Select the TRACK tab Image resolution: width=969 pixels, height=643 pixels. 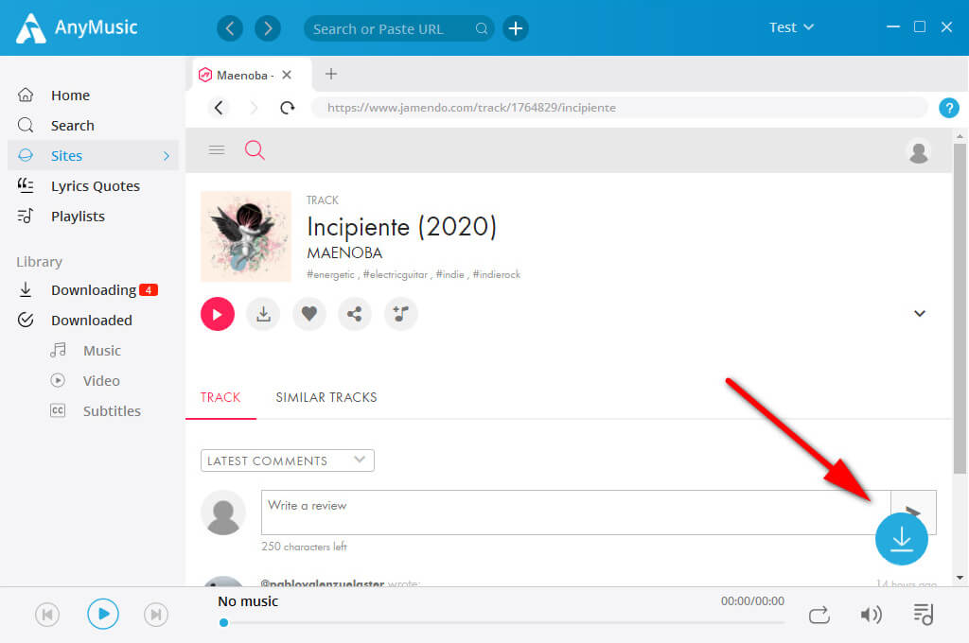(x=220, y=398)
